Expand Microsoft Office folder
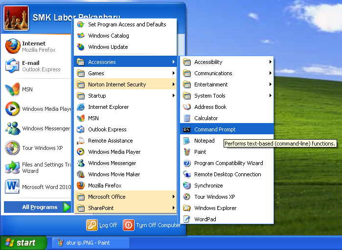The height and width of the screenshot is (250, 342). (125, 197)
